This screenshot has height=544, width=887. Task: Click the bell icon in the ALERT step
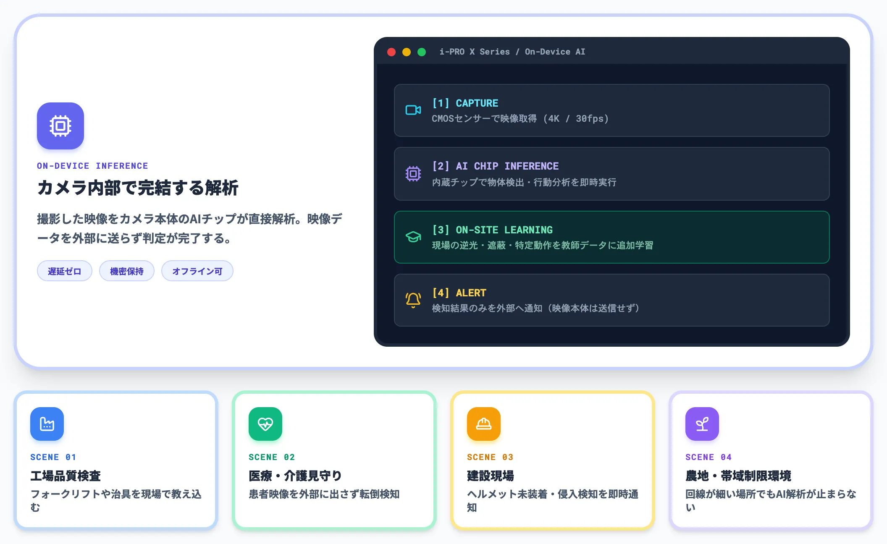click(413, 300)
